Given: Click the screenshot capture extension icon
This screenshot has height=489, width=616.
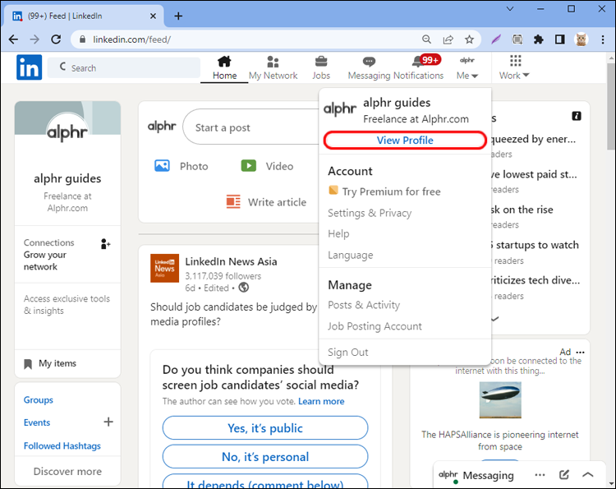Looking at the screenshot, I should tap(517, 39).
